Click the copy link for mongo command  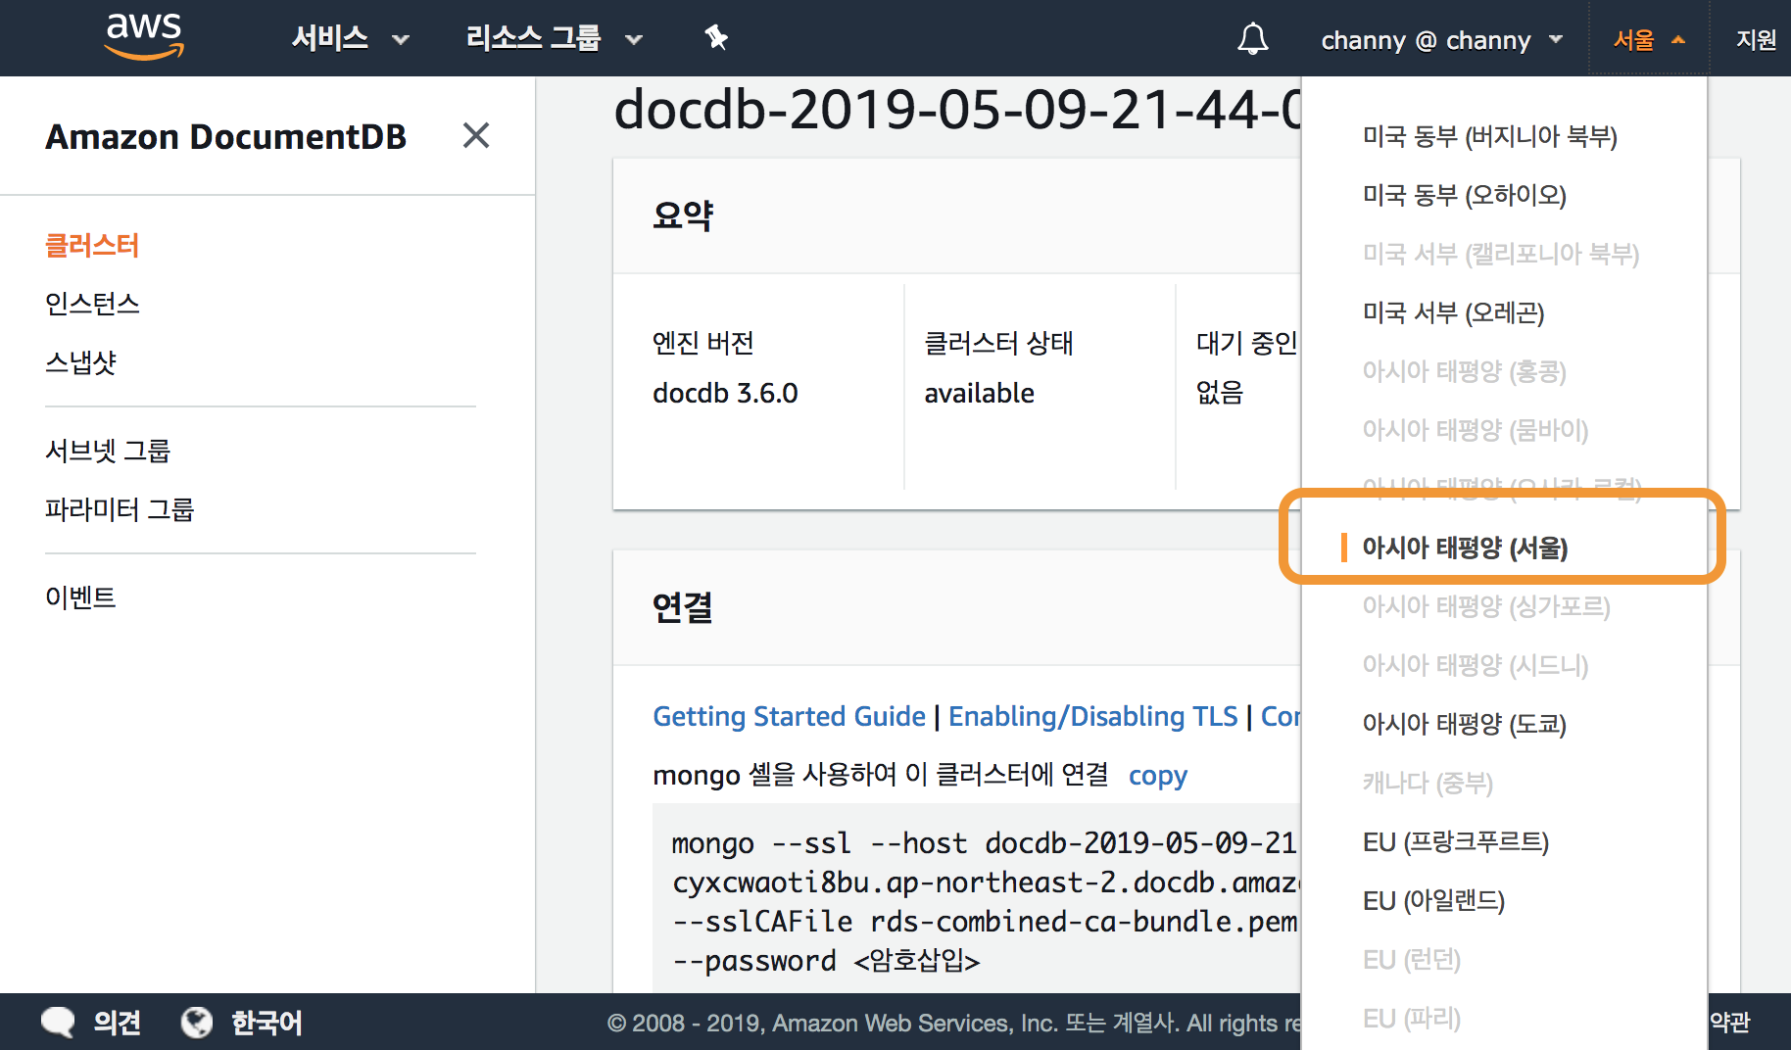(1158, 775)
